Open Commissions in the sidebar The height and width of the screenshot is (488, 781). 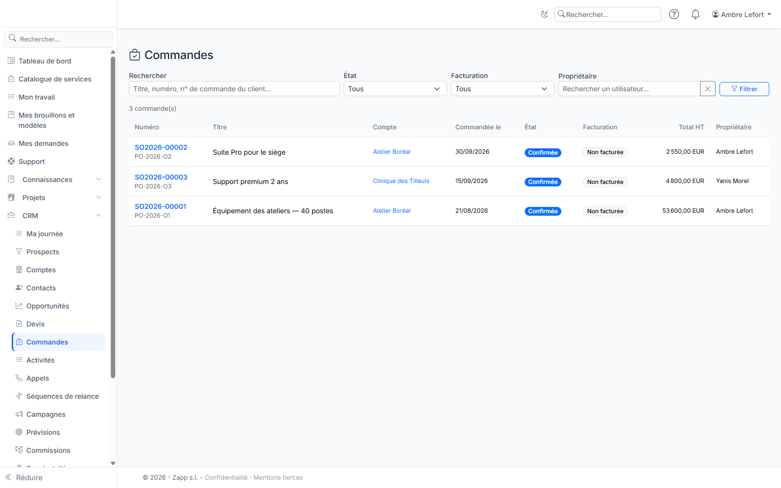point(59,450)
